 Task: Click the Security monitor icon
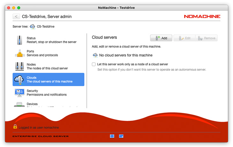[x=19, y=93]
